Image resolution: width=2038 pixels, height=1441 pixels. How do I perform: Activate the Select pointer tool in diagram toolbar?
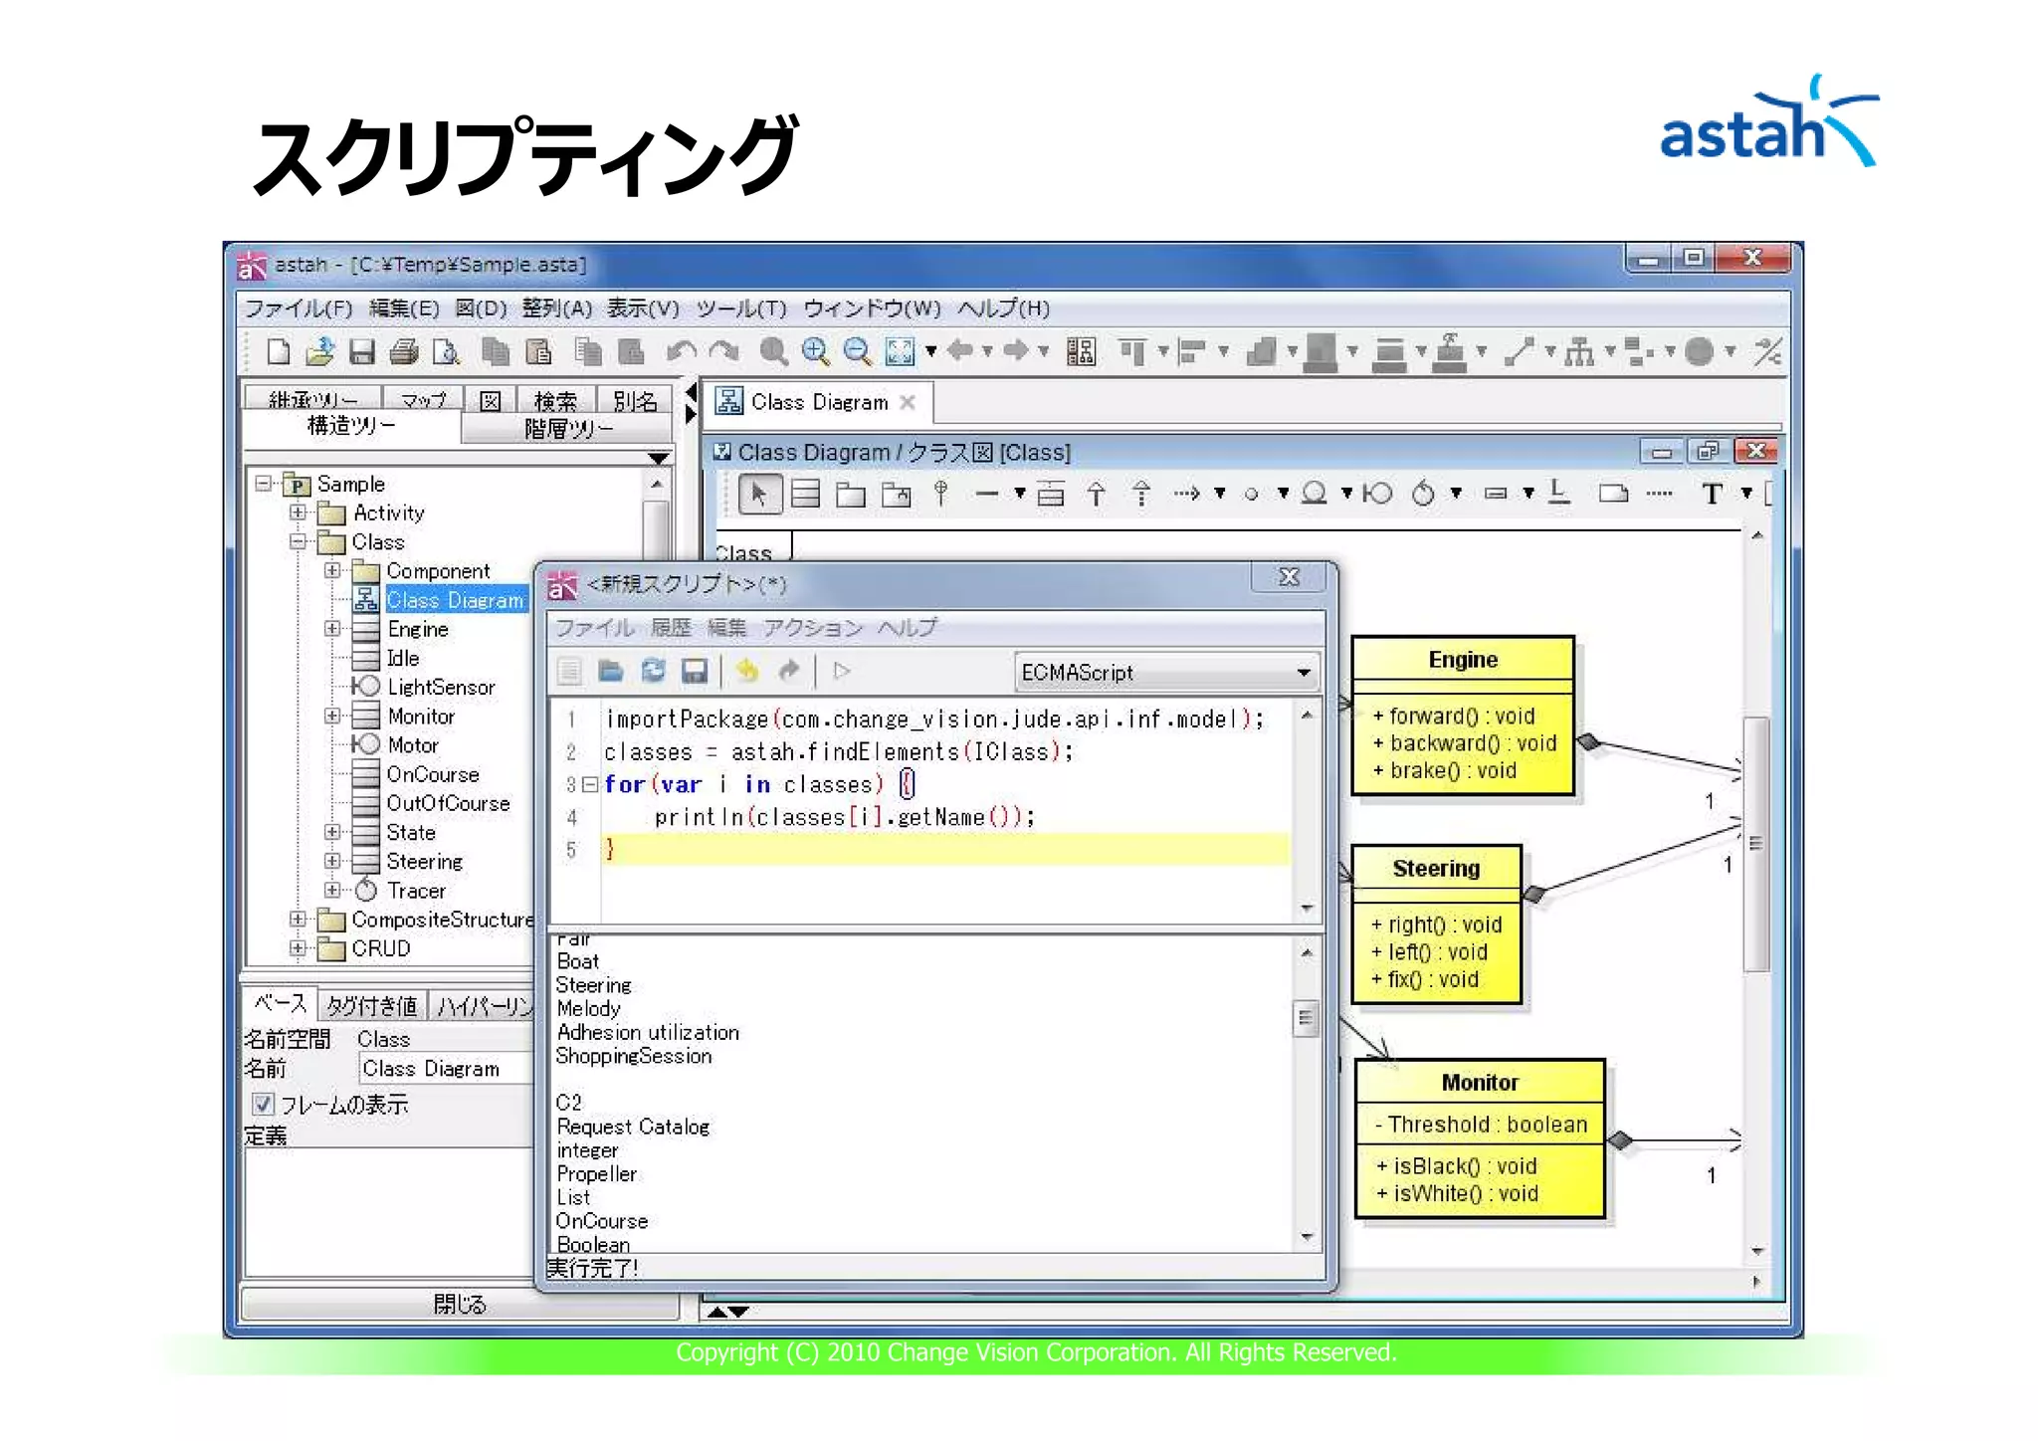(x=759, y=494)
